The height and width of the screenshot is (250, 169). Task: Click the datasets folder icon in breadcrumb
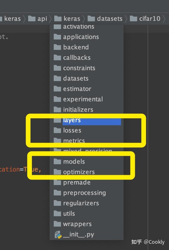pos(91,19)
